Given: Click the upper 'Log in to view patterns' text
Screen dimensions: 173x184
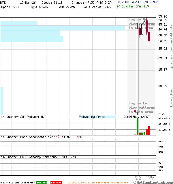Looking at the screenshot, I should (x=142, y=24).
